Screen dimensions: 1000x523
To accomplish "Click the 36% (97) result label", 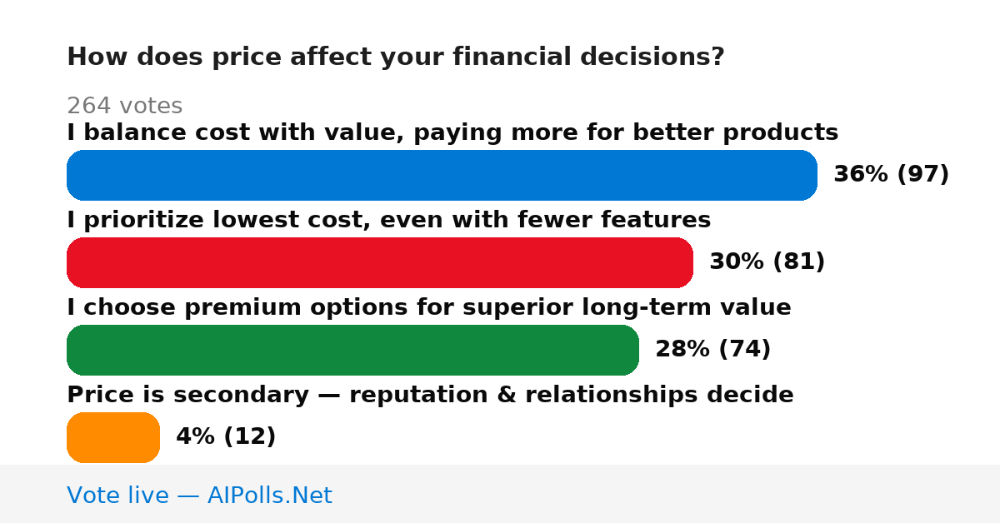I will tap(892, 174).
